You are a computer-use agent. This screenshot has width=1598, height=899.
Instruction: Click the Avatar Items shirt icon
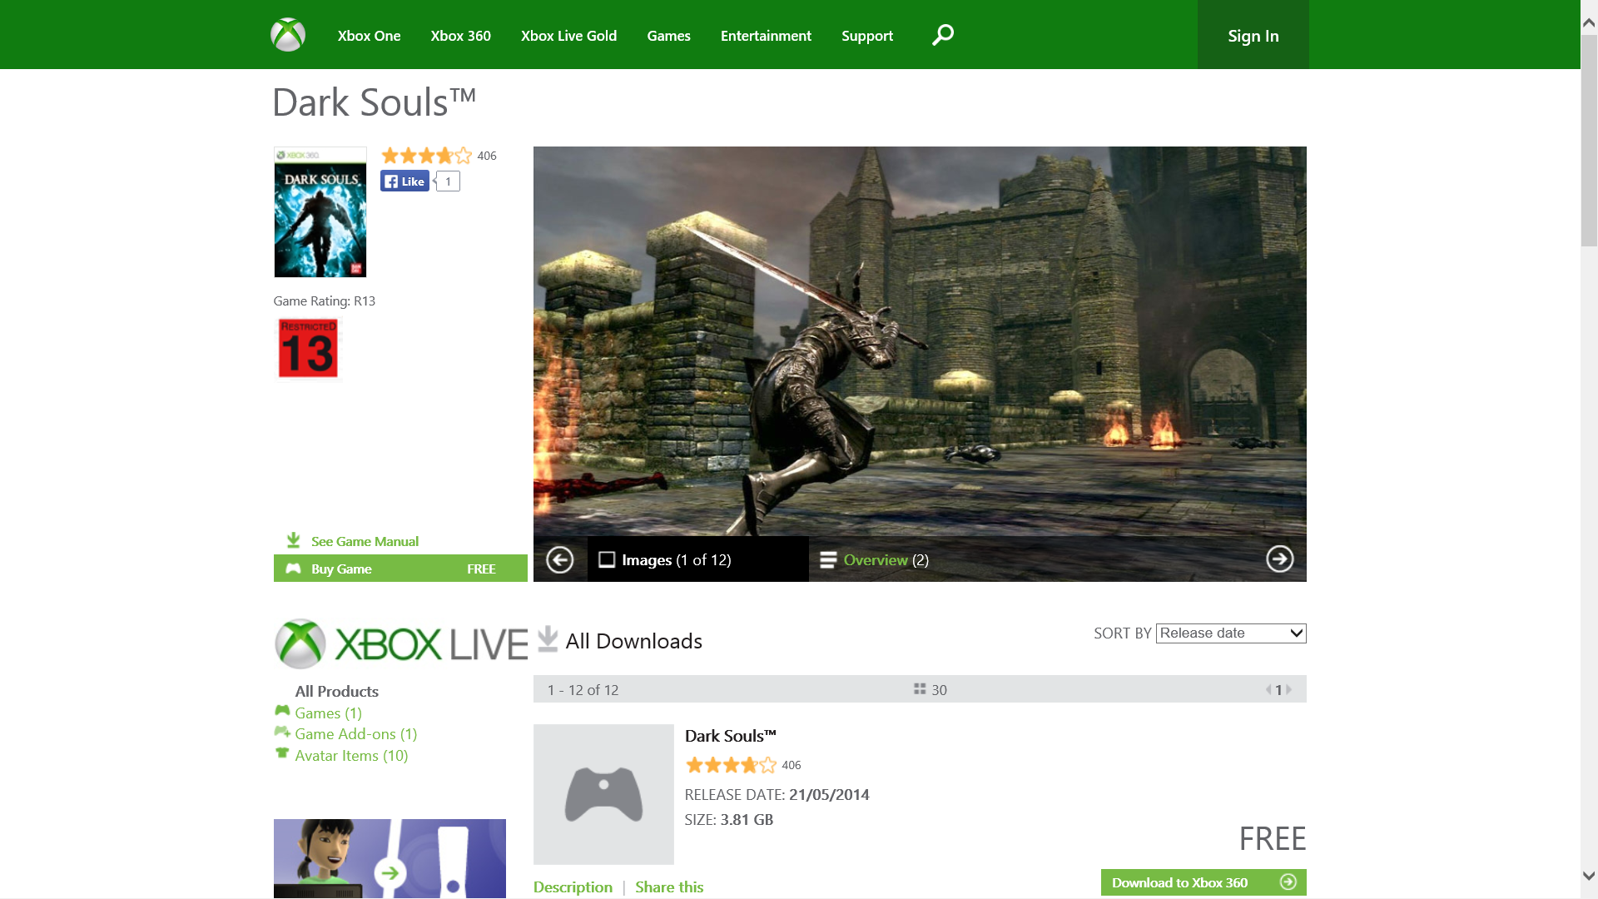click(x=282, y=753)
